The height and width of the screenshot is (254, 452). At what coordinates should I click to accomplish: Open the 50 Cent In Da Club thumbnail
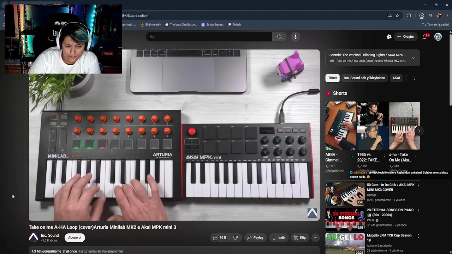[345, 194]
